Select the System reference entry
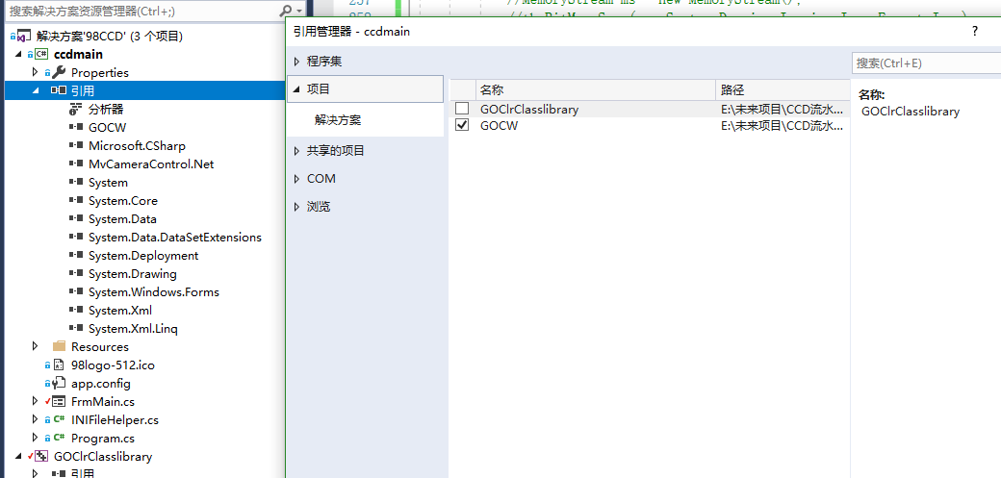The width and height of the screenshot is (1001, 478). pos(108,183)
